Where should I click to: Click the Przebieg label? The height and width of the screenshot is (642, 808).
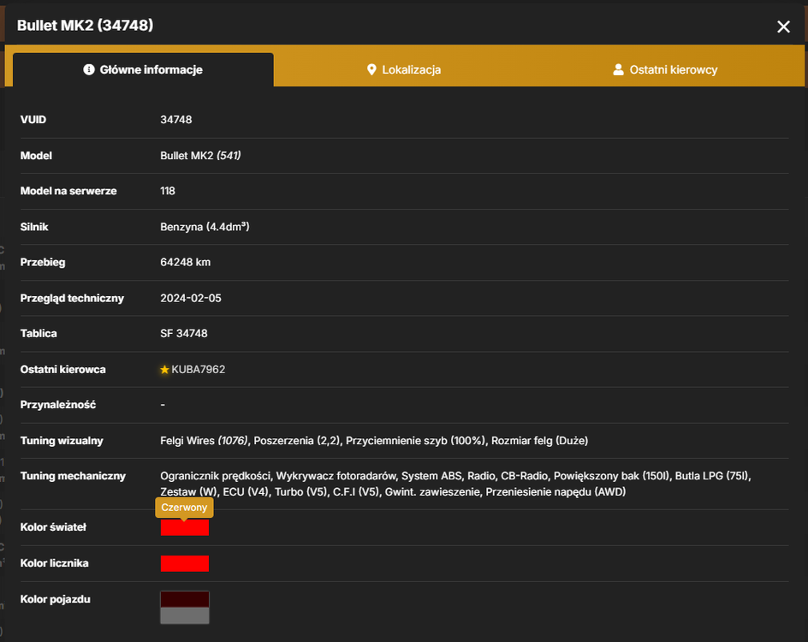[x=43, y=262]
